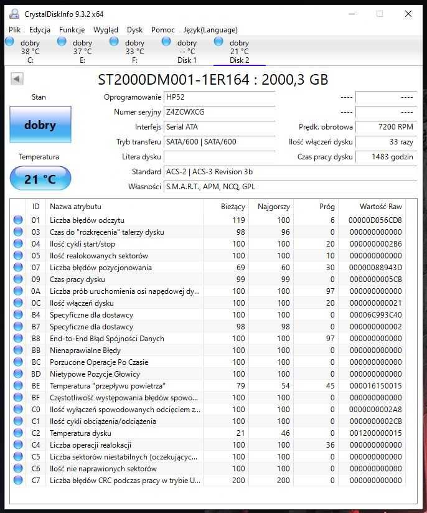Click the status orb for attribute 04
This screenshot has width=427, height=513.
18,243
